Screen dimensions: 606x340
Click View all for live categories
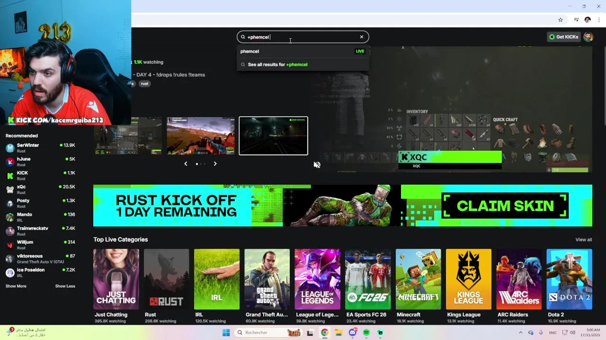583,240
